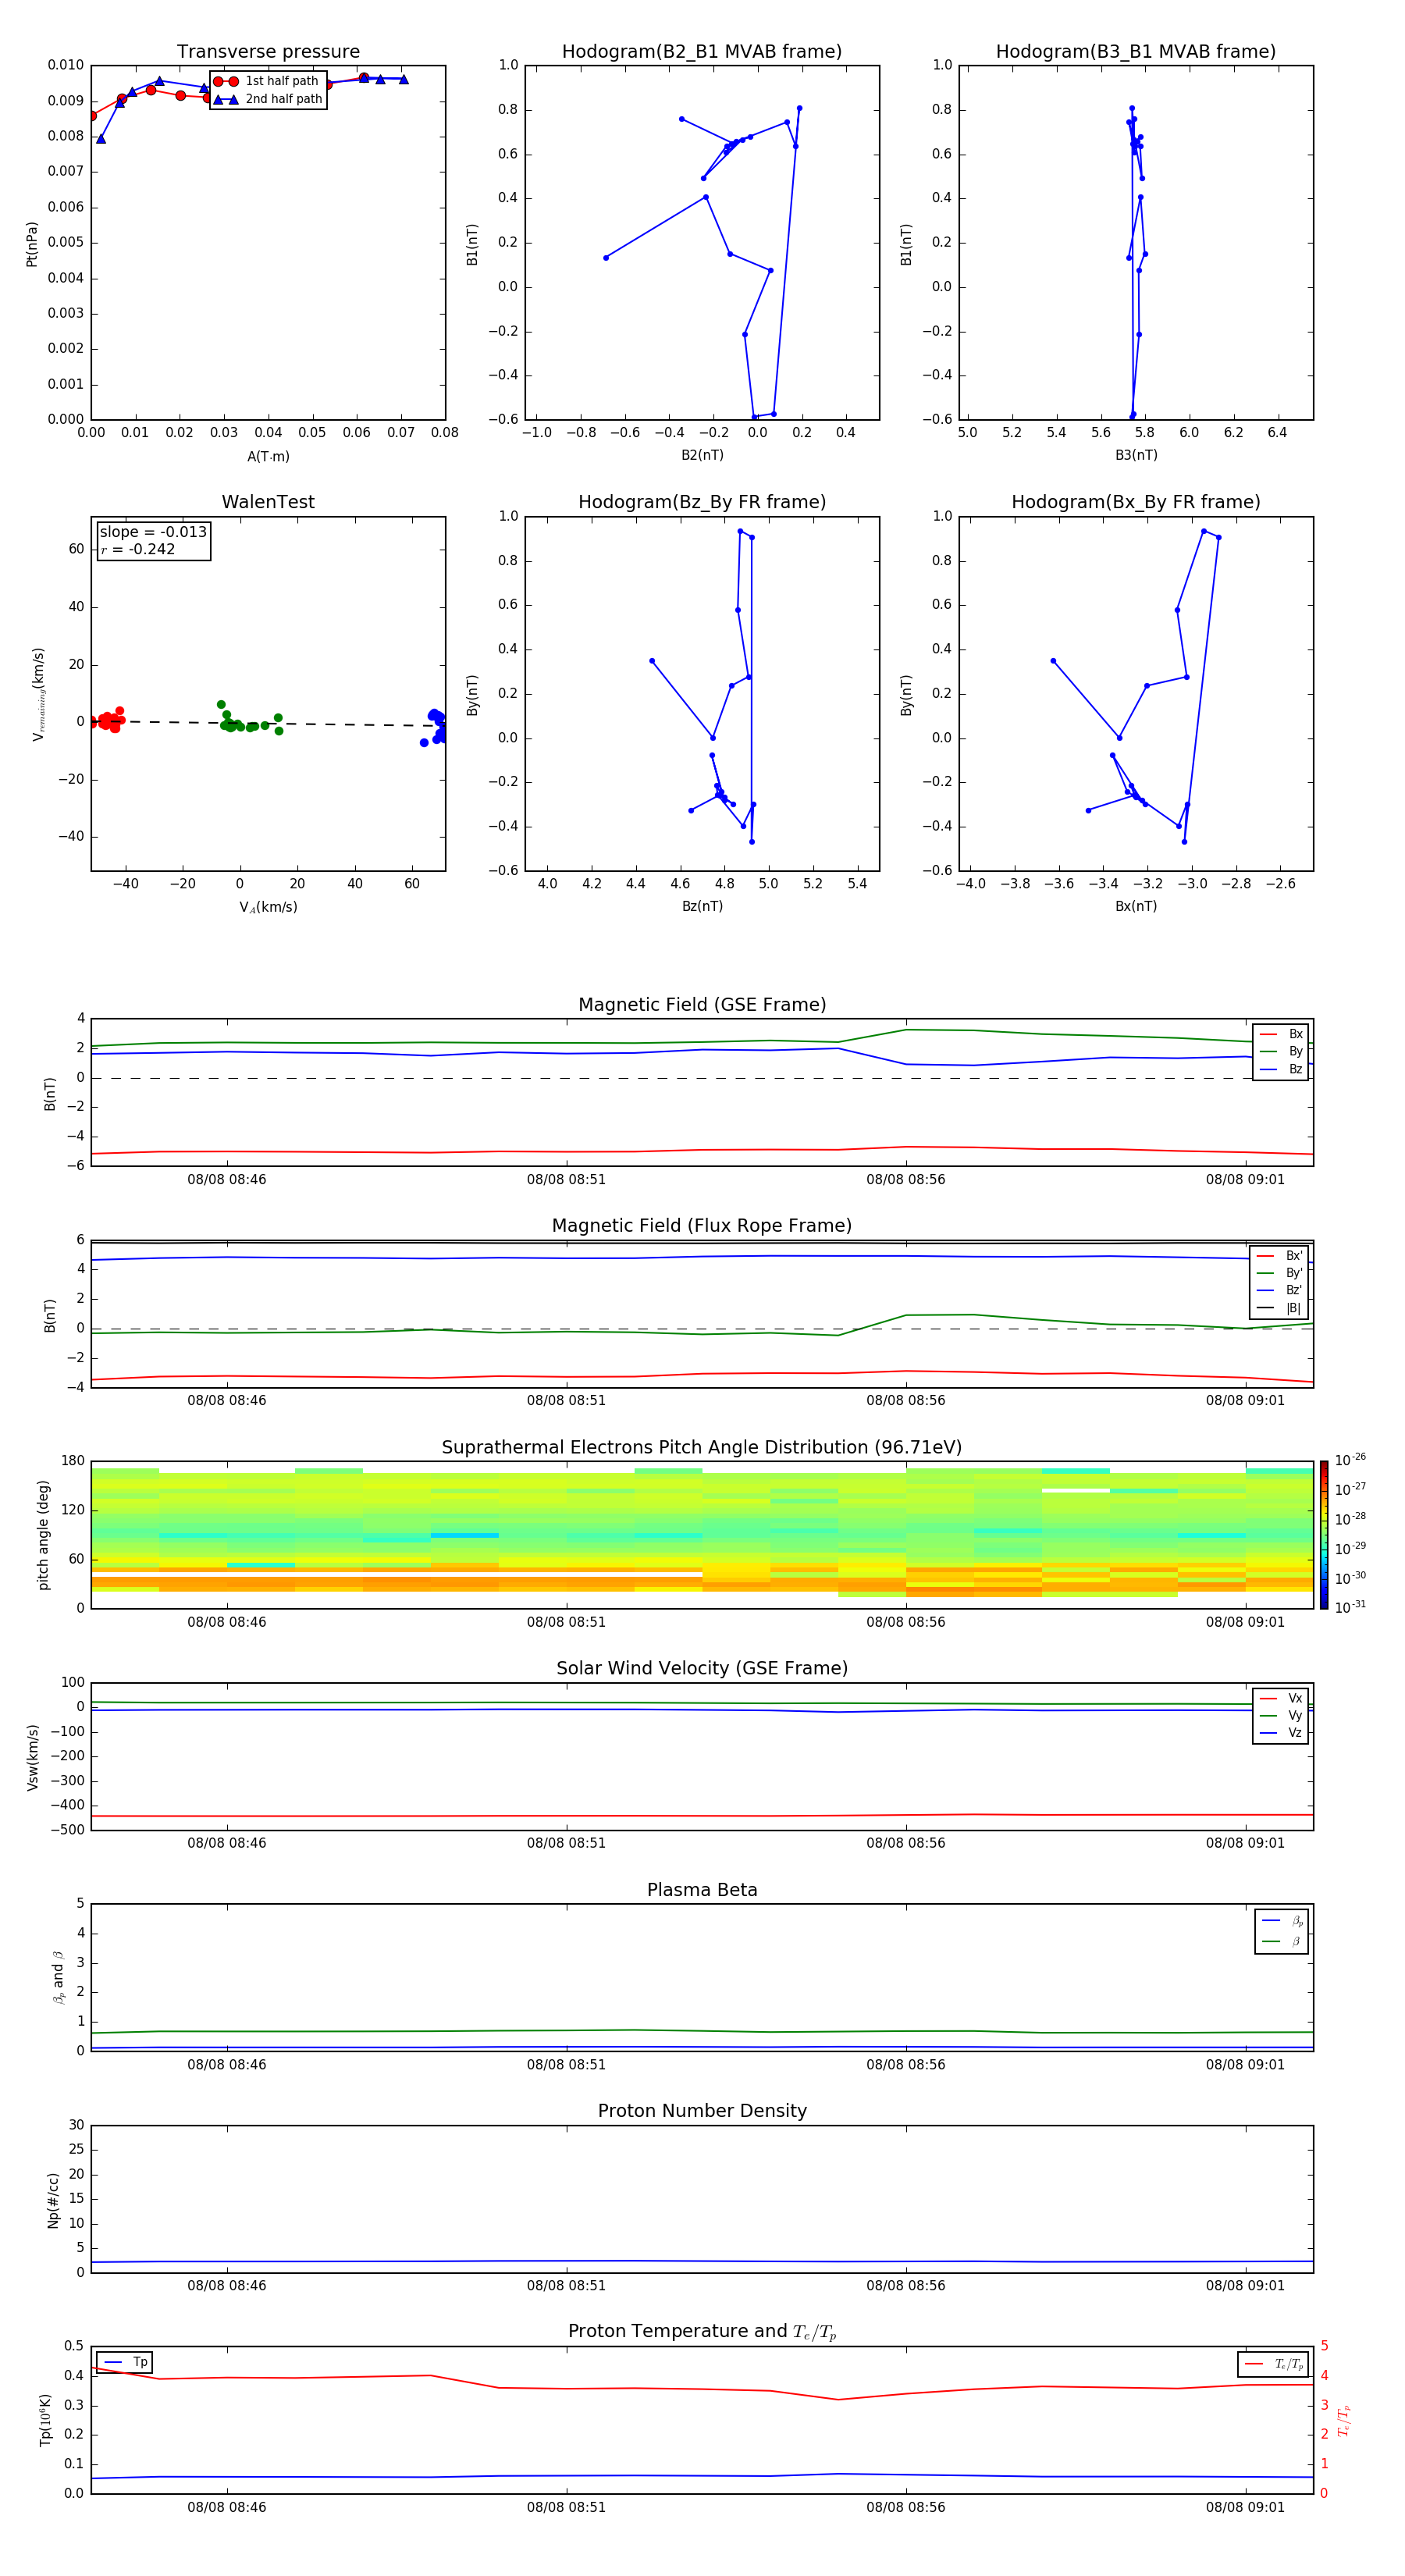Select the "Hodogram(Bz_By FR frame)" title
The width and height of the screenshot is (1405, 2576).
[x=702, y=502]
